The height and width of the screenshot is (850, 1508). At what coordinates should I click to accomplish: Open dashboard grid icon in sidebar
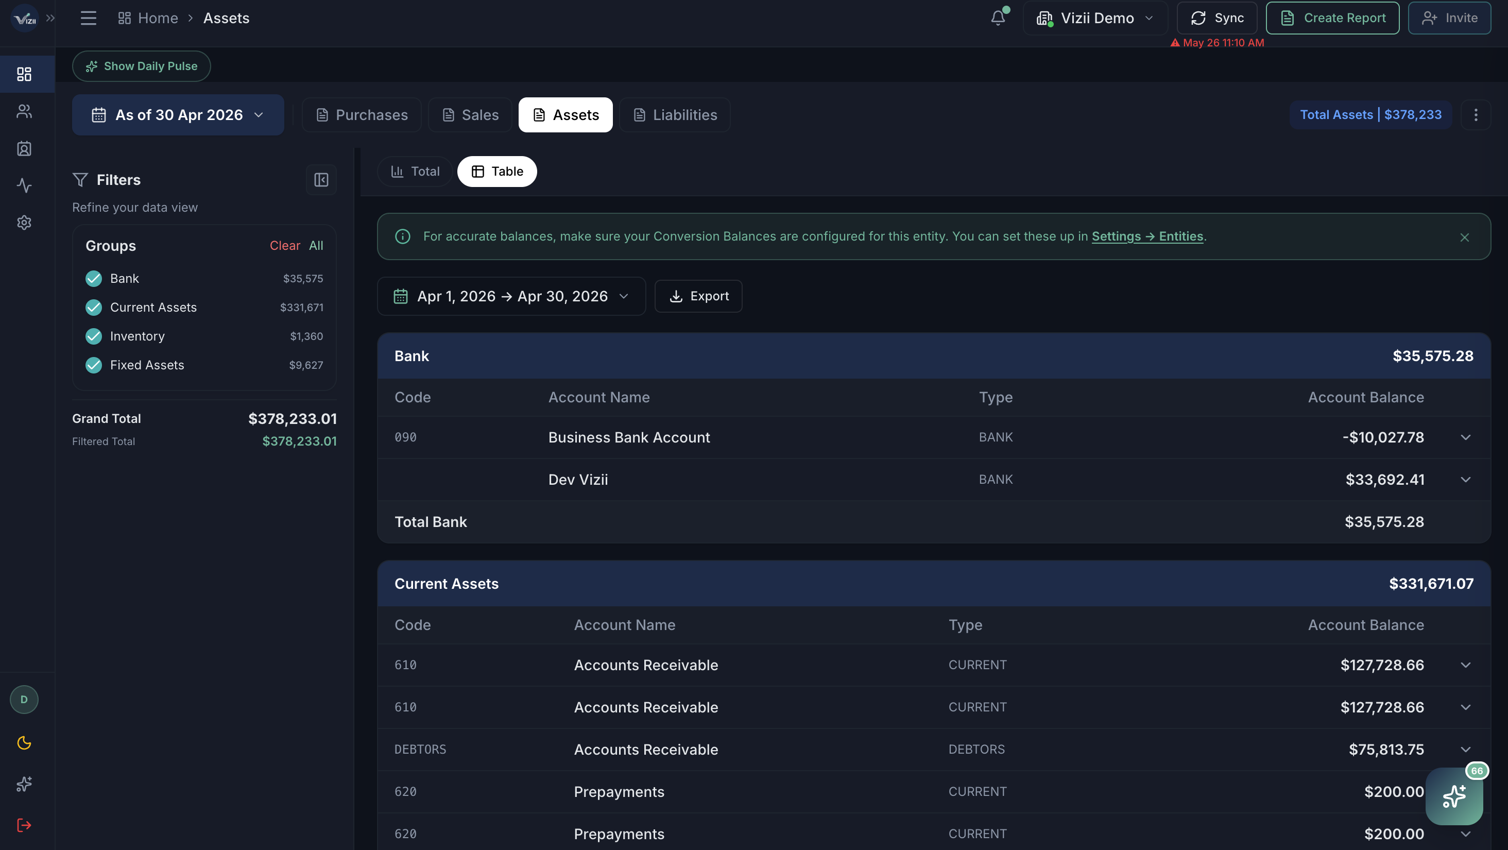coord(24,74)
